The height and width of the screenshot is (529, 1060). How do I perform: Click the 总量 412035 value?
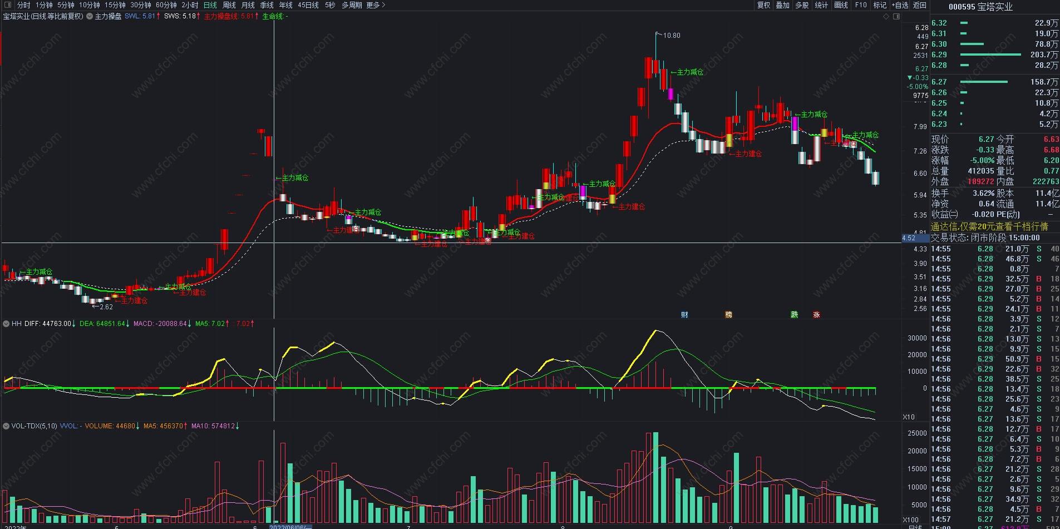pos(981,171)
